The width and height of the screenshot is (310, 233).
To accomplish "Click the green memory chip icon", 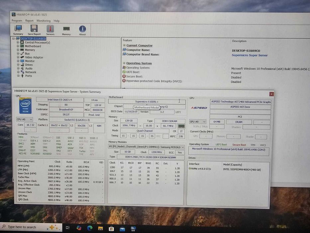I will [x=181, y=126].
